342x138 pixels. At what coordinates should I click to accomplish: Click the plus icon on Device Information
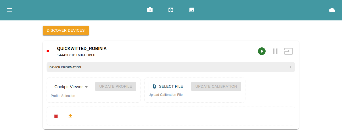[290, 67]
